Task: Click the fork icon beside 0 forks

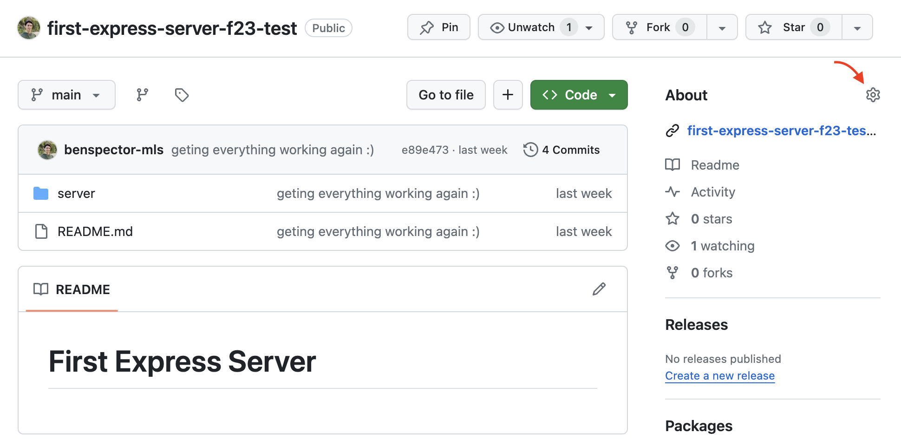Action: click(x=672, y=273)
